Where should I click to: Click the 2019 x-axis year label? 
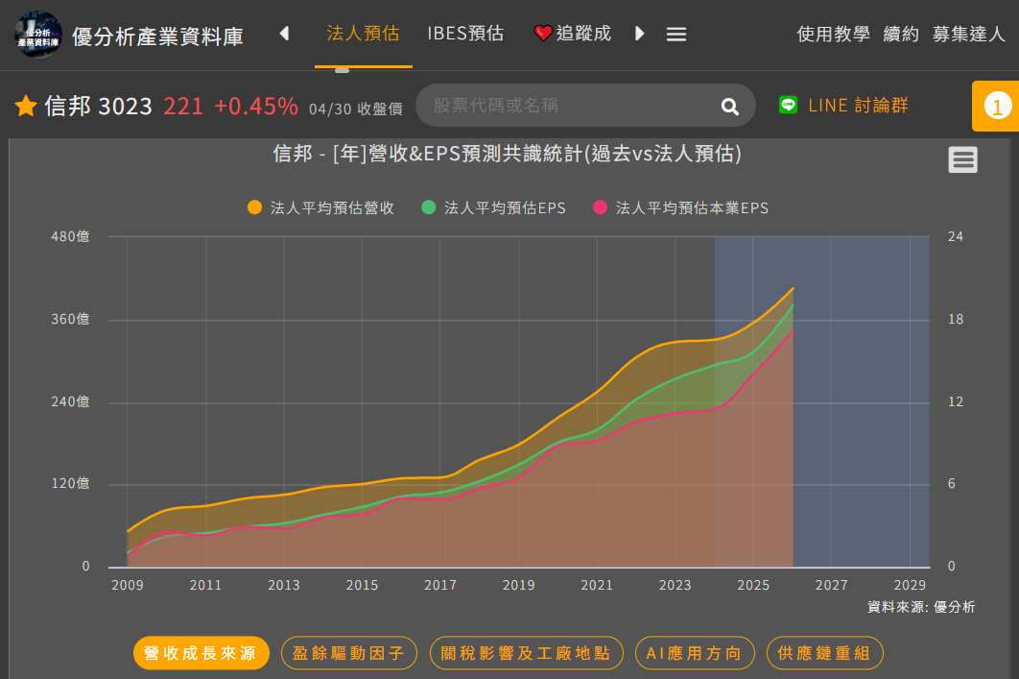[518, 585]
